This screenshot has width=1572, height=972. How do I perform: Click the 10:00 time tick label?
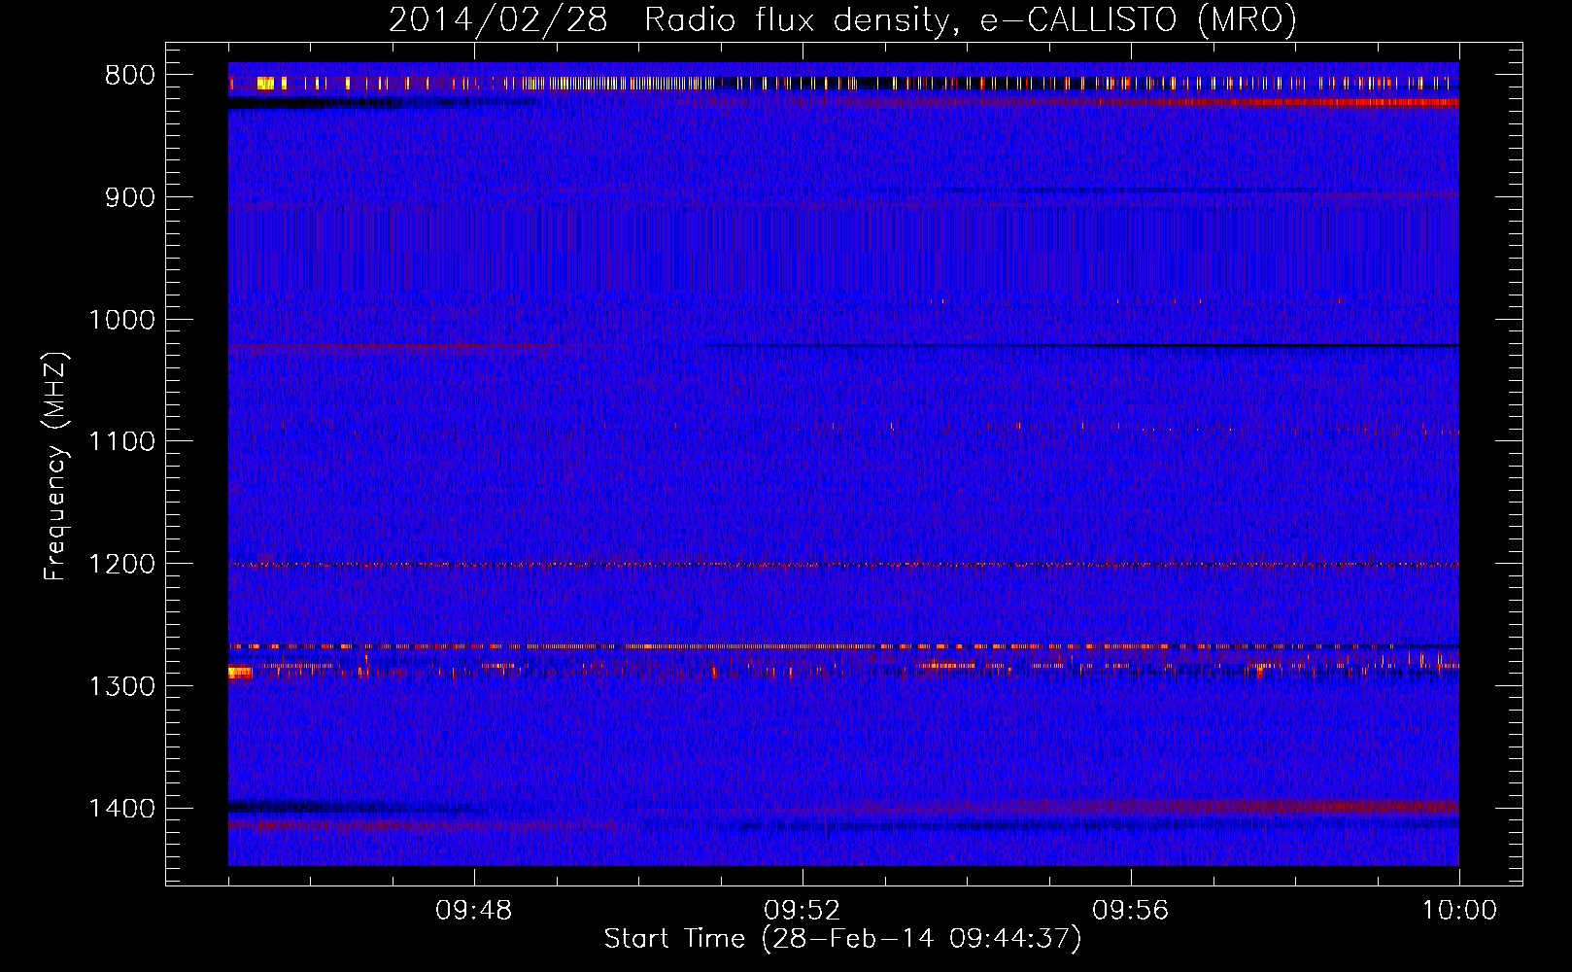(1459, 911)
